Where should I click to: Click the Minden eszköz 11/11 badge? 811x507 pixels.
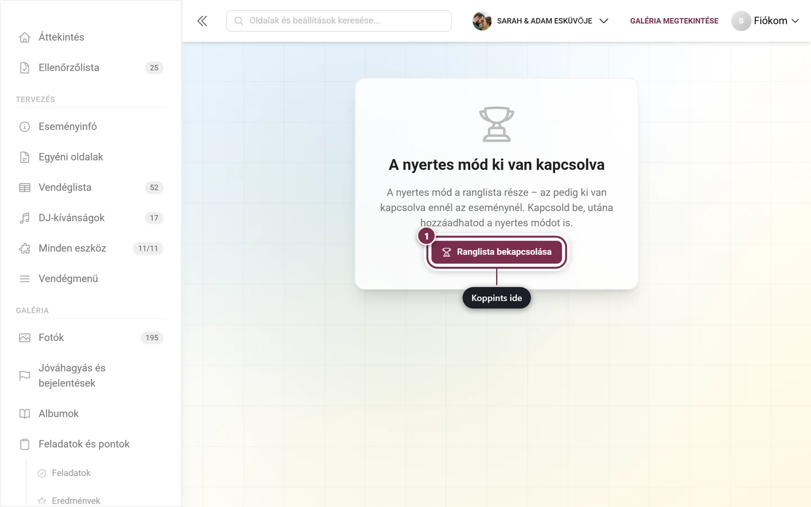(148, 248)
